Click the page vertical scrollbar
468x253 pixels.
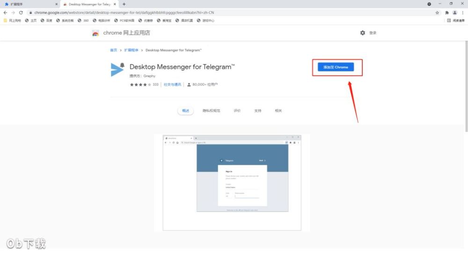[x=466, y=86]
